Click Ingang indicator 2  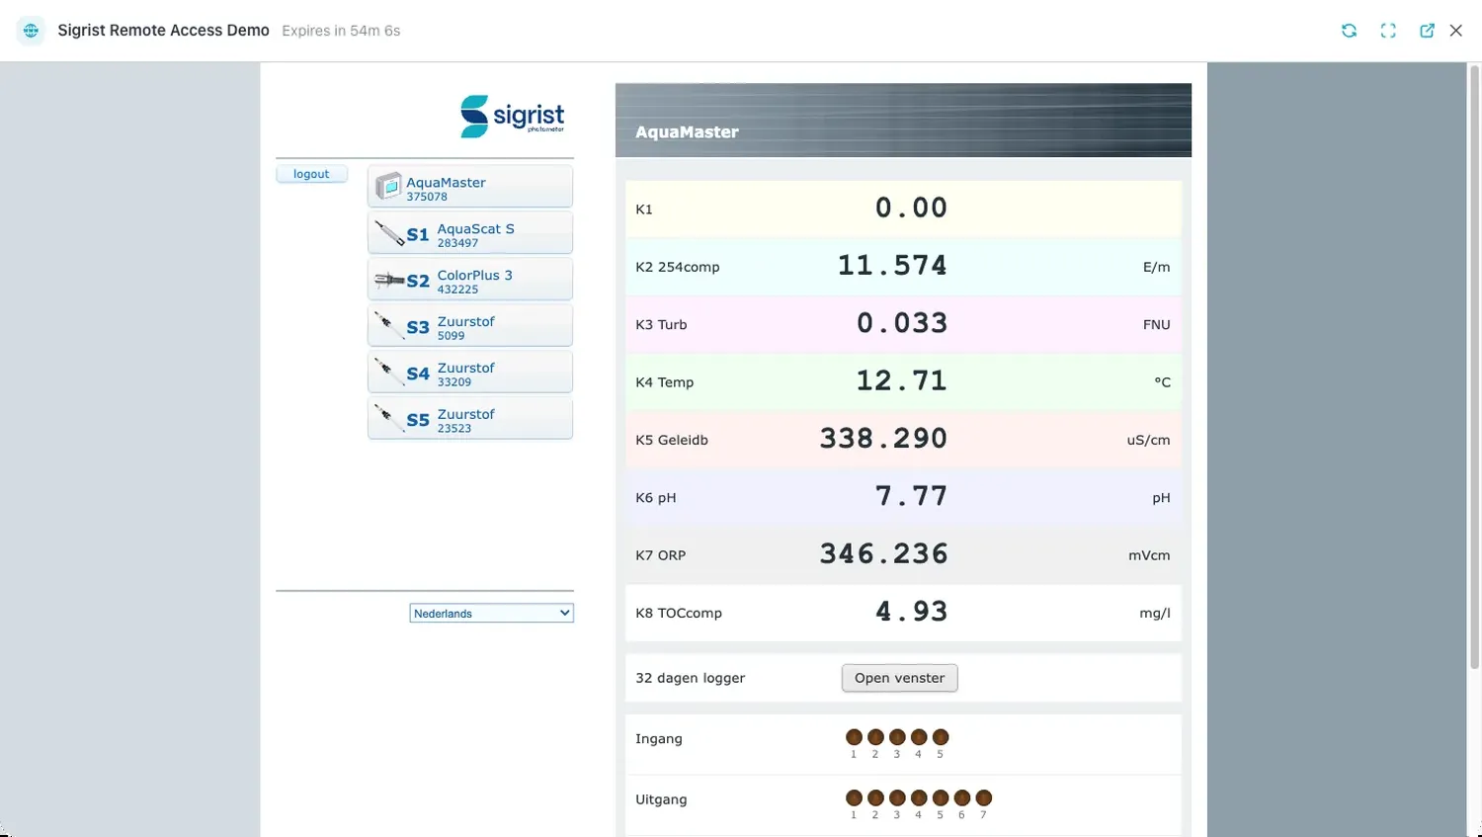875,737
